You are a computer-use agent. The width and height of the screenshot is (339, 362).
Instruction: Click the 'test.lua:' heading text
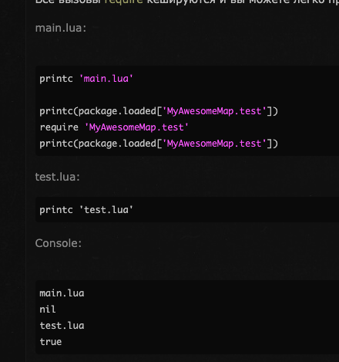coord(57,177)
